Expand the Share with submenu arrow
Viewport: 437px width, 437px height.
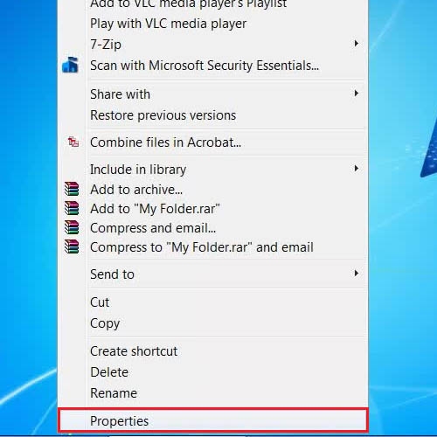coord(356,94)
